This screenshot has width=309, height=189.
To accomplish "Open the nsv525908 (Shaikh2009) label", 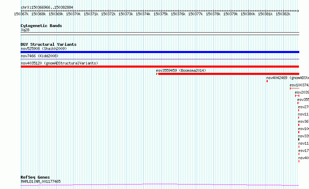I will click(44, 49).
